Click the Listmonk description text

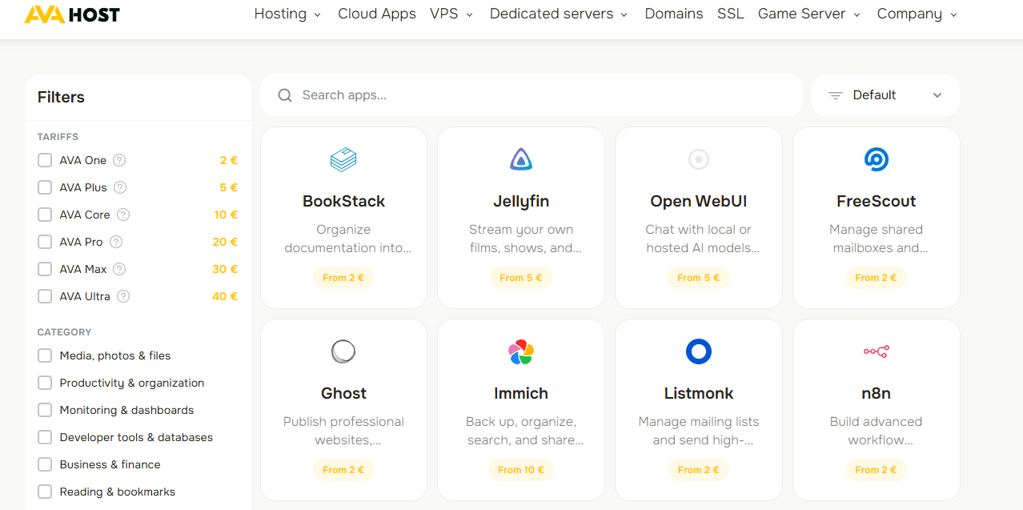click(699, 431)
